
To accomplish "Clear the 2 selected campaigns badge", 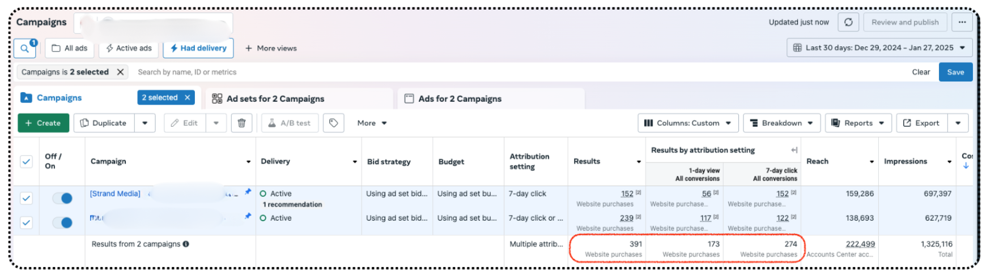I will point(188,97).
